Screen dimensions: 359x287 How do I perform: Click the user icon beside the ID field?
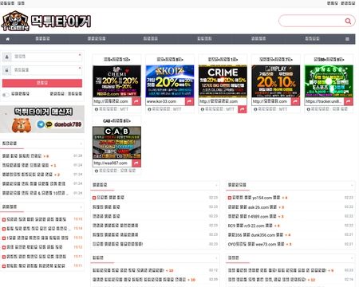(x=6, y=57)
